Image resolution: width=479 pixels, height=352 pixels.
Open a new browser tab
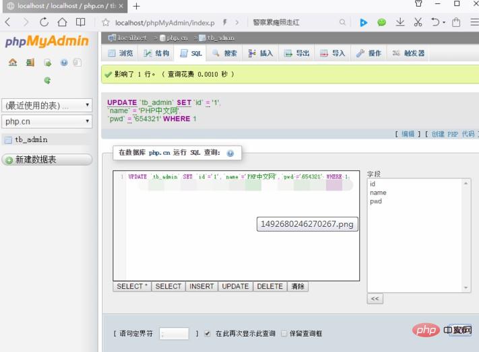[136, 6]
